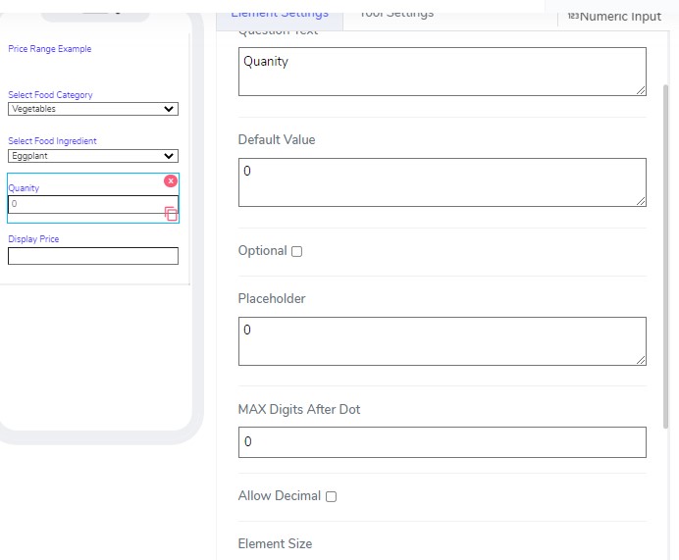Toggle the Allow Decimal checkbox
Image resolution: width=679 pixels, height=560 pixels.
(x=331, y=496)
